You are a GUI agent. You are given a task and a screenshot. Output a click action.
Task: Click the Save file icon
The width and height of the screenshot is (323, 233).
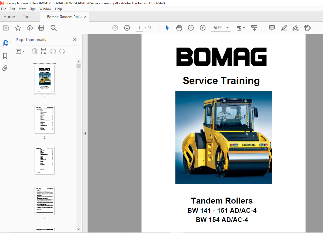coord(6,28)
